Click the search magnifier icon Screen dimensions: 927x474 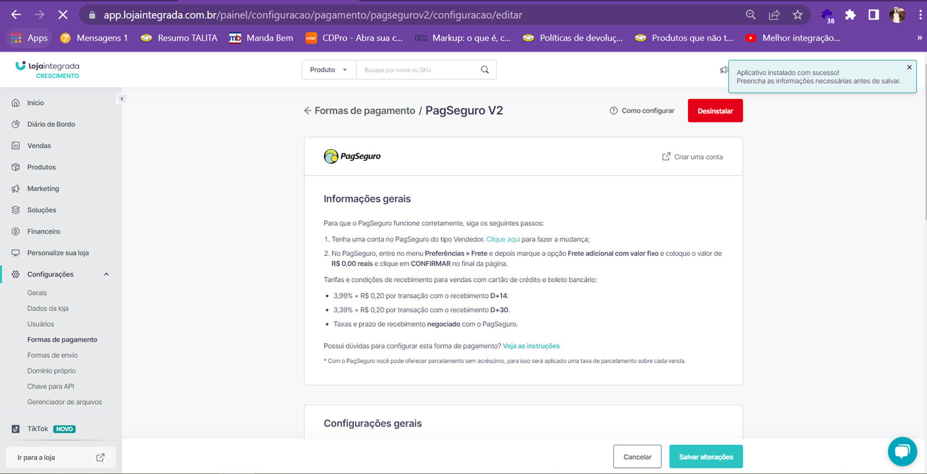pyautogui.click(x=485, y=70)
